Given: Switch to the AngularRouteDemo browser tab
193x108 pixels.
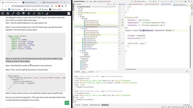Looking at the screenshot, I should (x=32, y=2).
